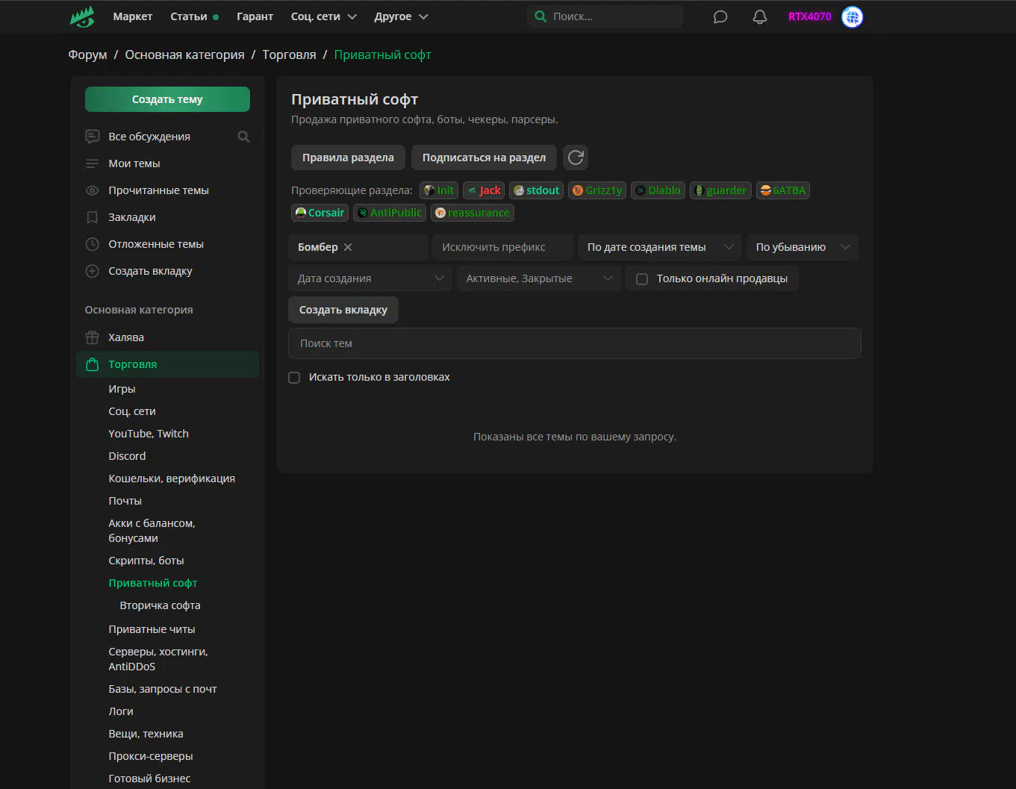
Task: Expand the Активные, Закрытые status dropdown
Action: tap(537, 278)
